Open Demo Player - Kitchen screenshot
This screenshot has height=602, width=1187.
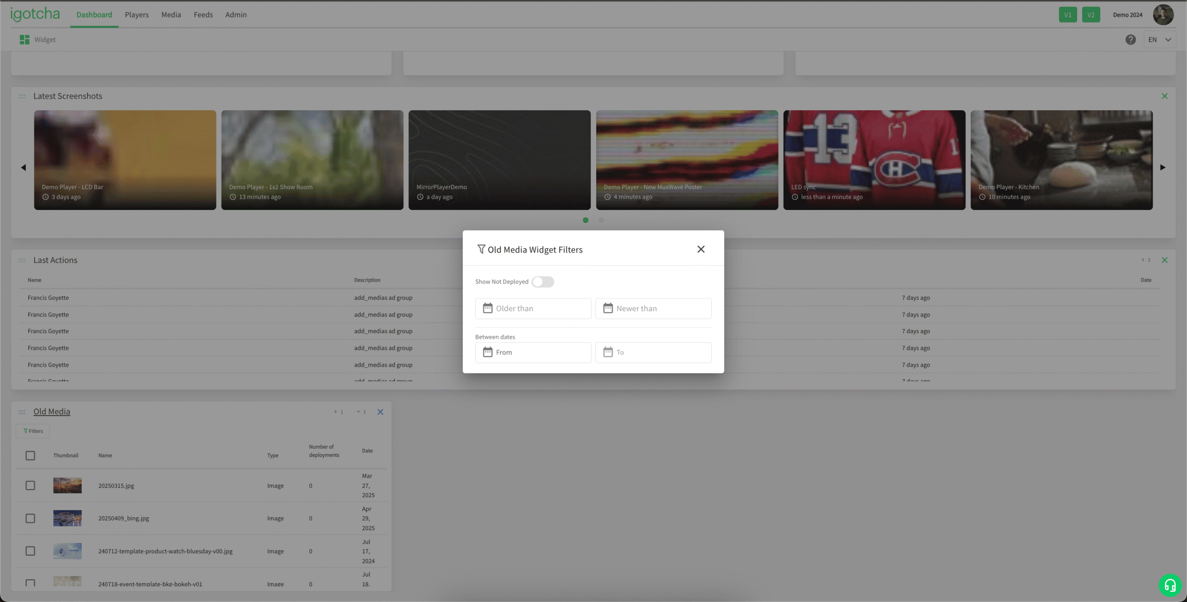(1062, 160)
